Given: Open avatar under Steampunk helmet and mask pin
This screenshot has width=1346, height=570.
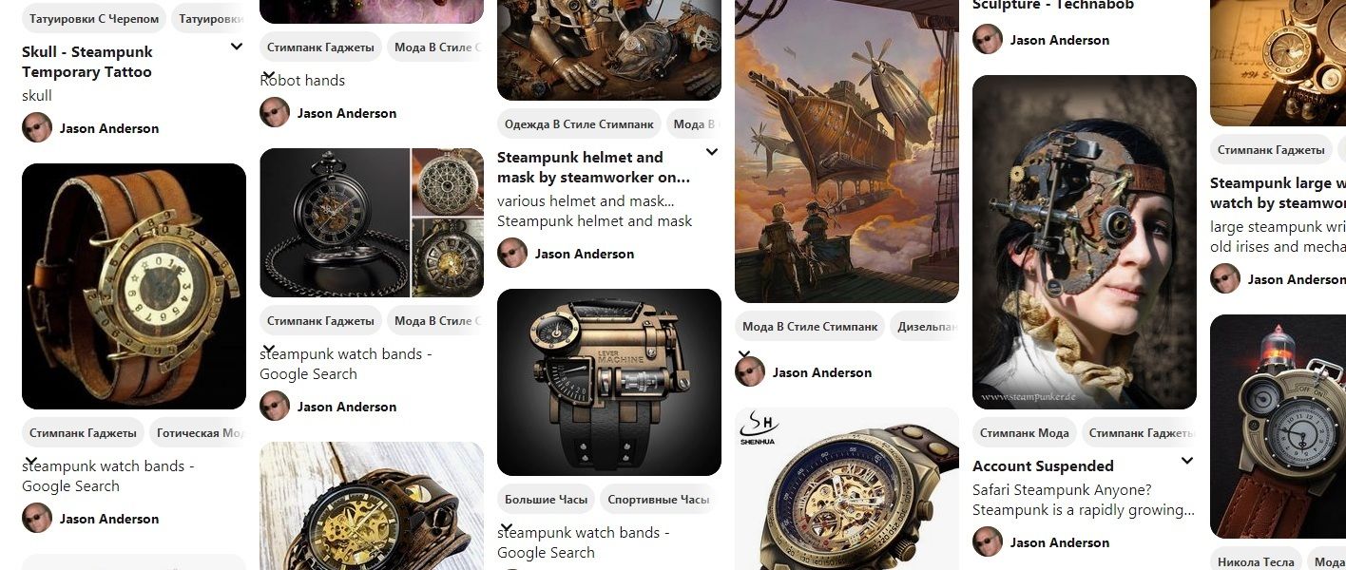Looking at the screenshot, I should tap(512, 253).
